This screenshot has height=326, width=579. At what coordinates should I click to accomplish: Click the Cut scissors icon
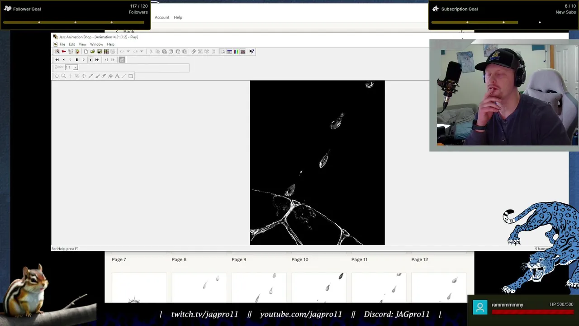coord(151,52)
